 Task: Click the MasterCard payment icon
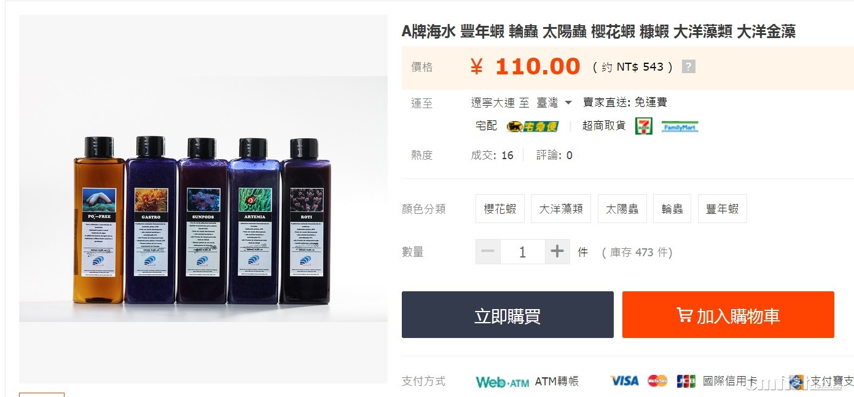657,381
